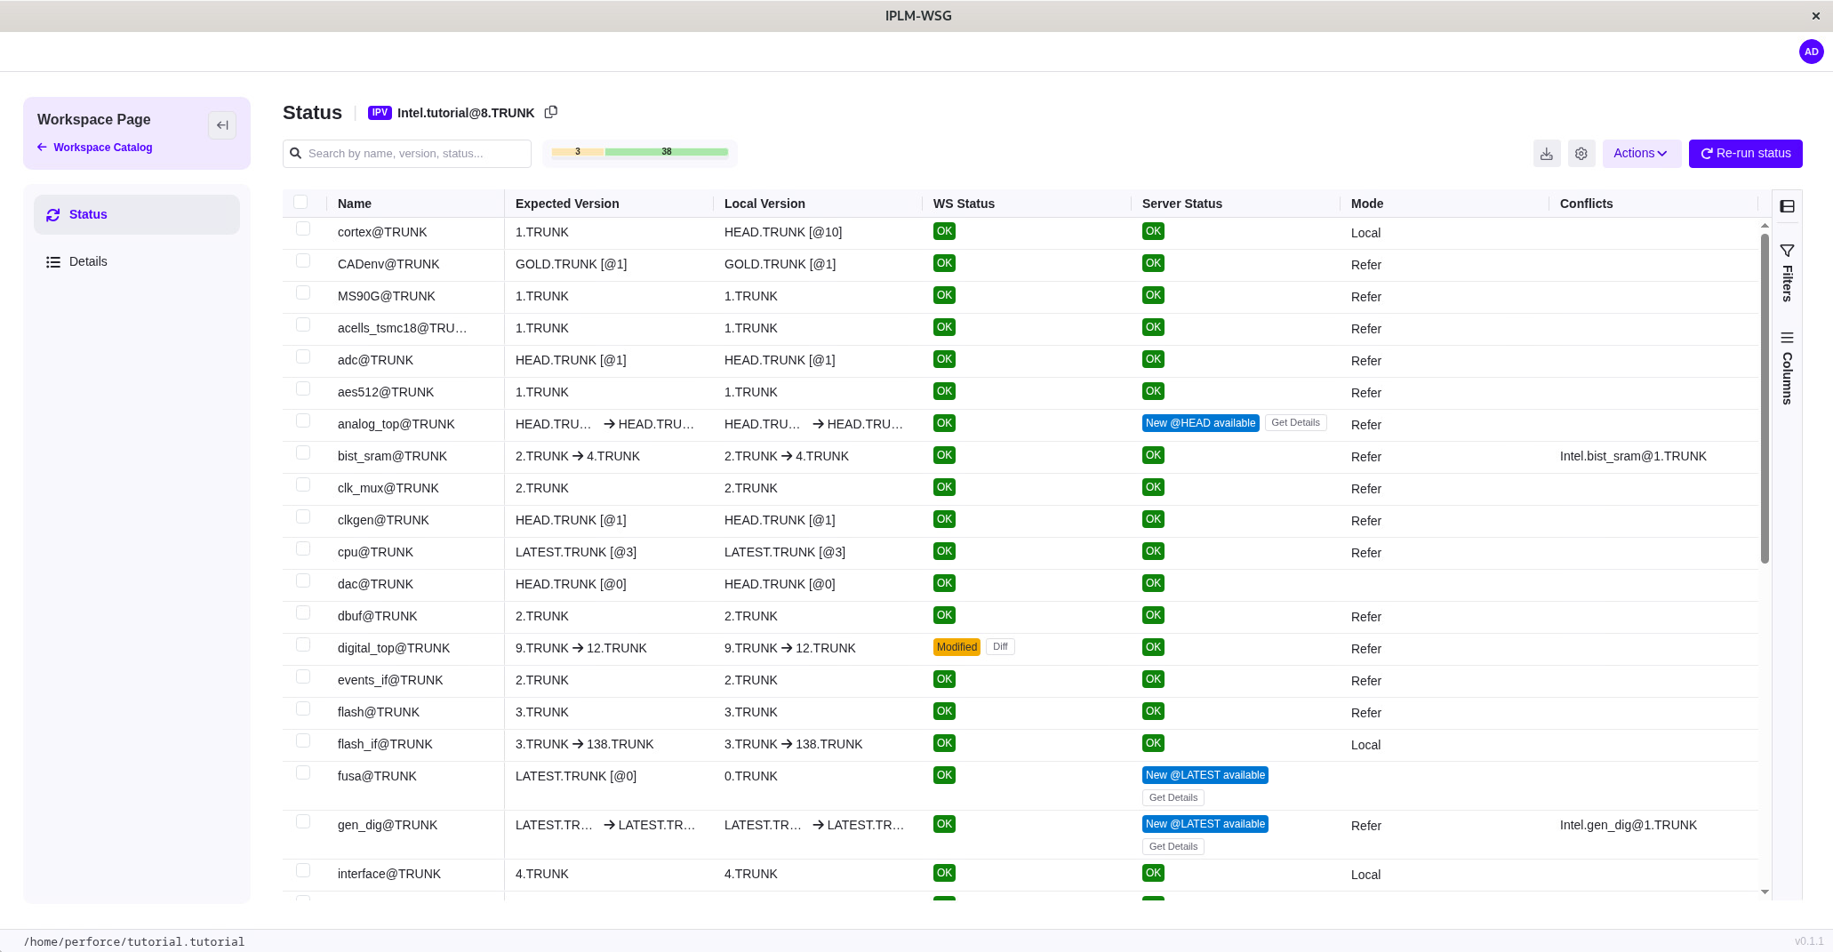This screenshot has width=1833, height=952.
Task: Close the IPLM-WSG window
Action: pos(1815,16)
